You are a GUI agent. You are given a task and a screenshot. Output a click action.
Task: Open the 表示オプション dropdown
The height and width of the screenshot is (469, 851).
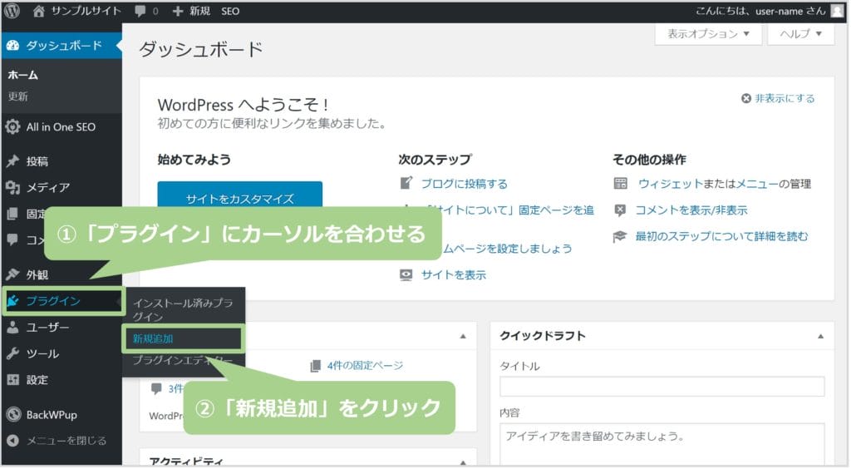[708, 33]
